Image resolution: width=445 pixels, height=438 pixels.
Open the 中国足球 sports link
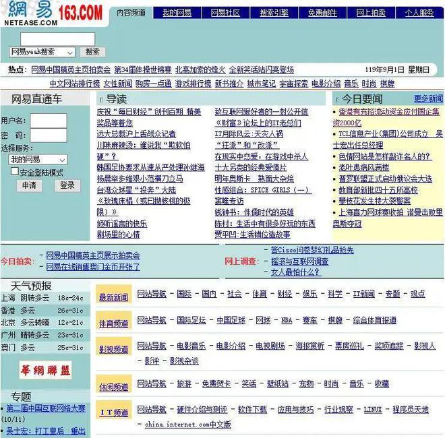click(231, 320)
